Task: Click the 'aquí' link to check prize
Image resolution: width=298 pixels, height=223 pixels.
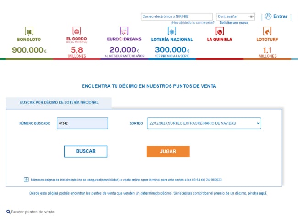Action: point(263,193)
